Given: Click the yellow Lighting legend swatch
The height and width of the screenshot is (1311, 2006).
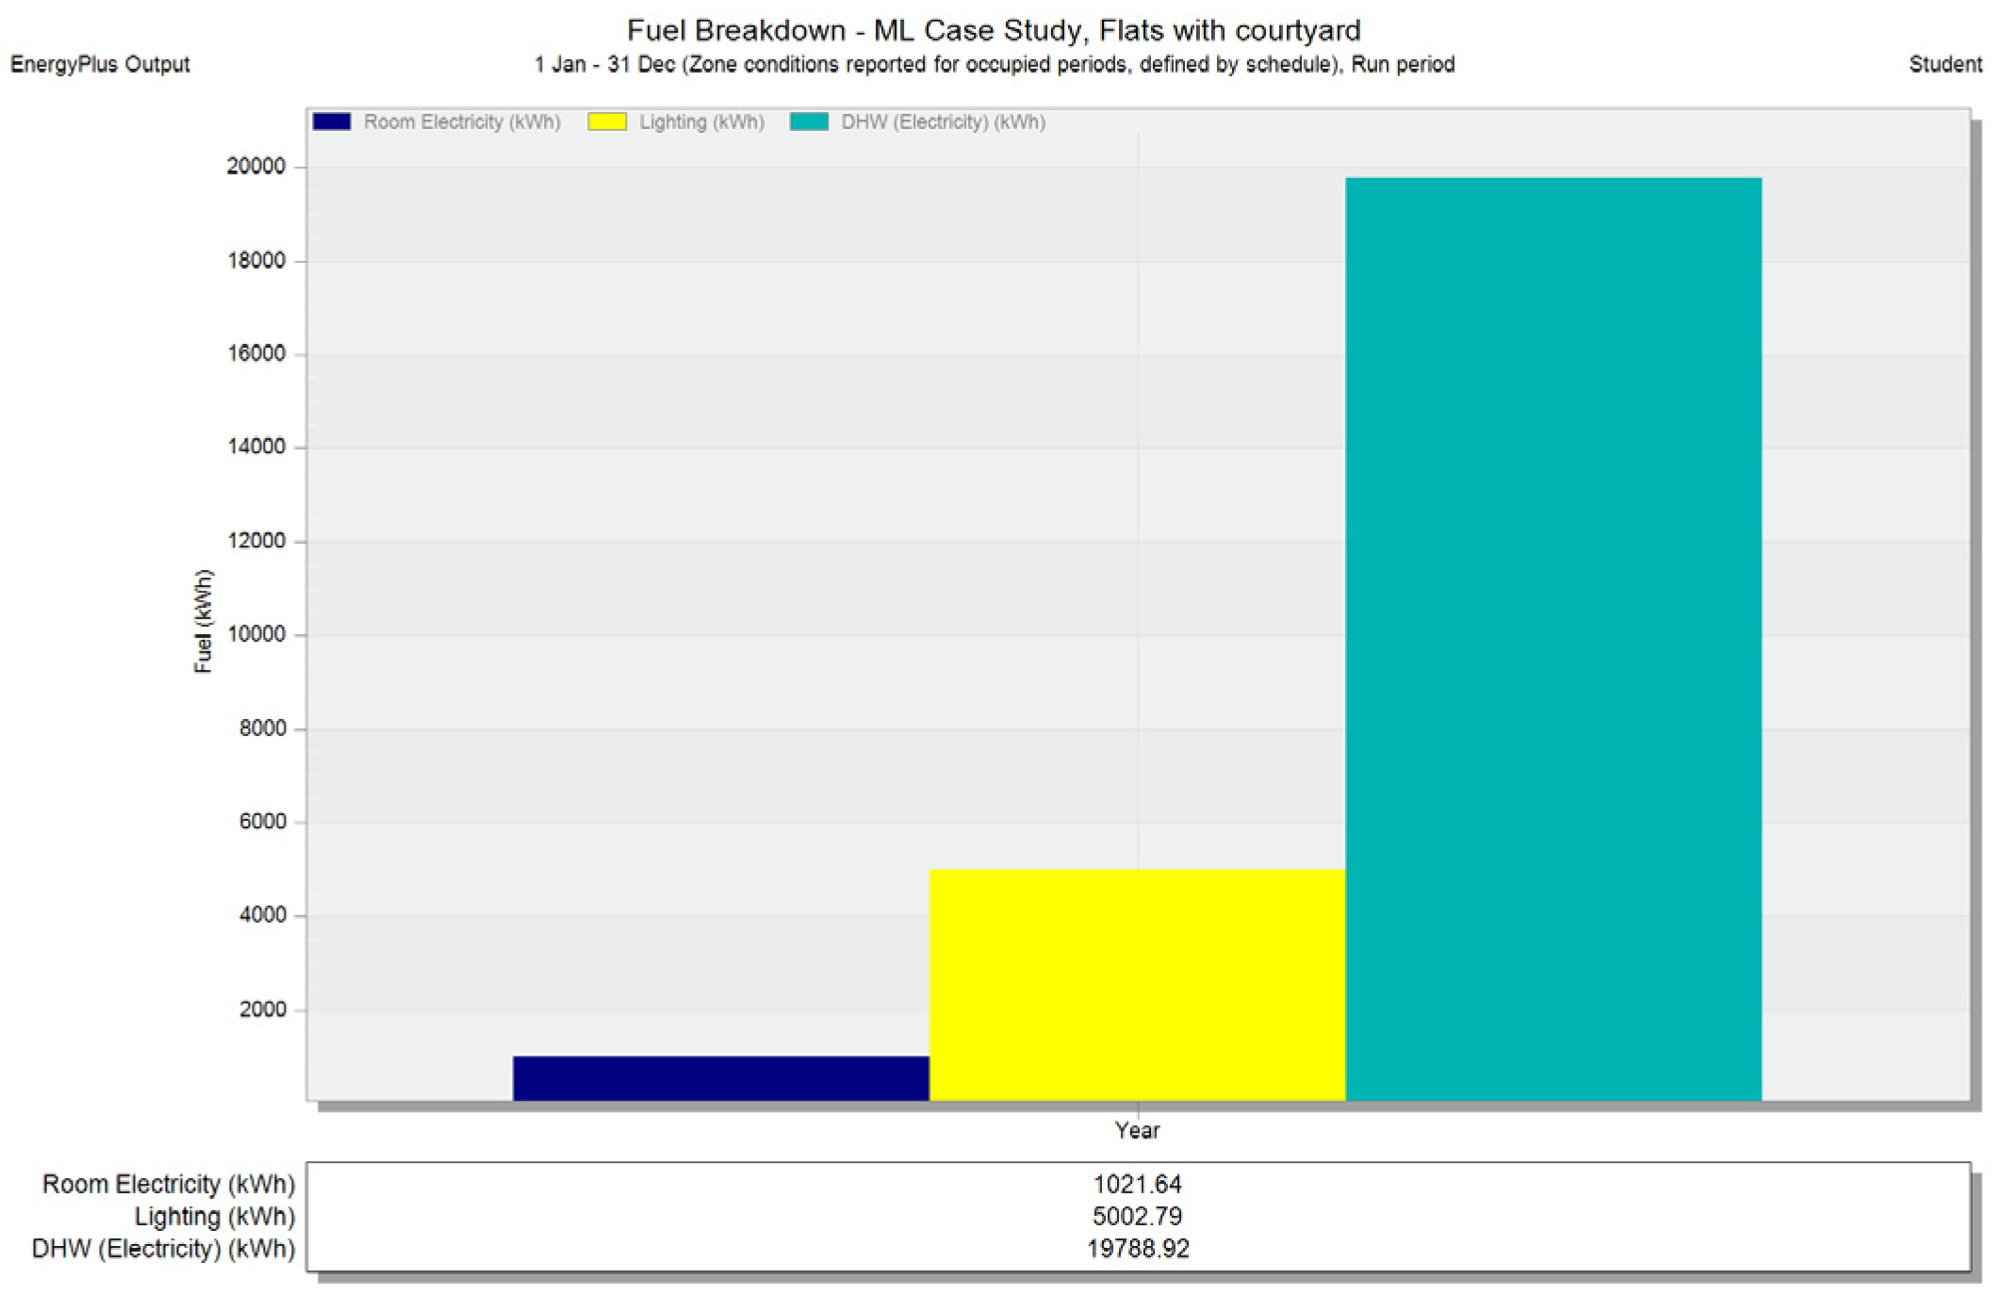Looking at the screenshot, I should tap(606, 122).
